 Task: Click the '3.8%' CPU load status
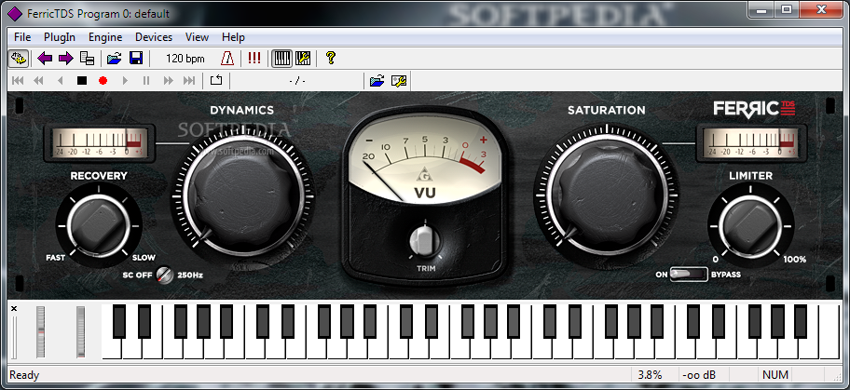[x=650, y=374]
